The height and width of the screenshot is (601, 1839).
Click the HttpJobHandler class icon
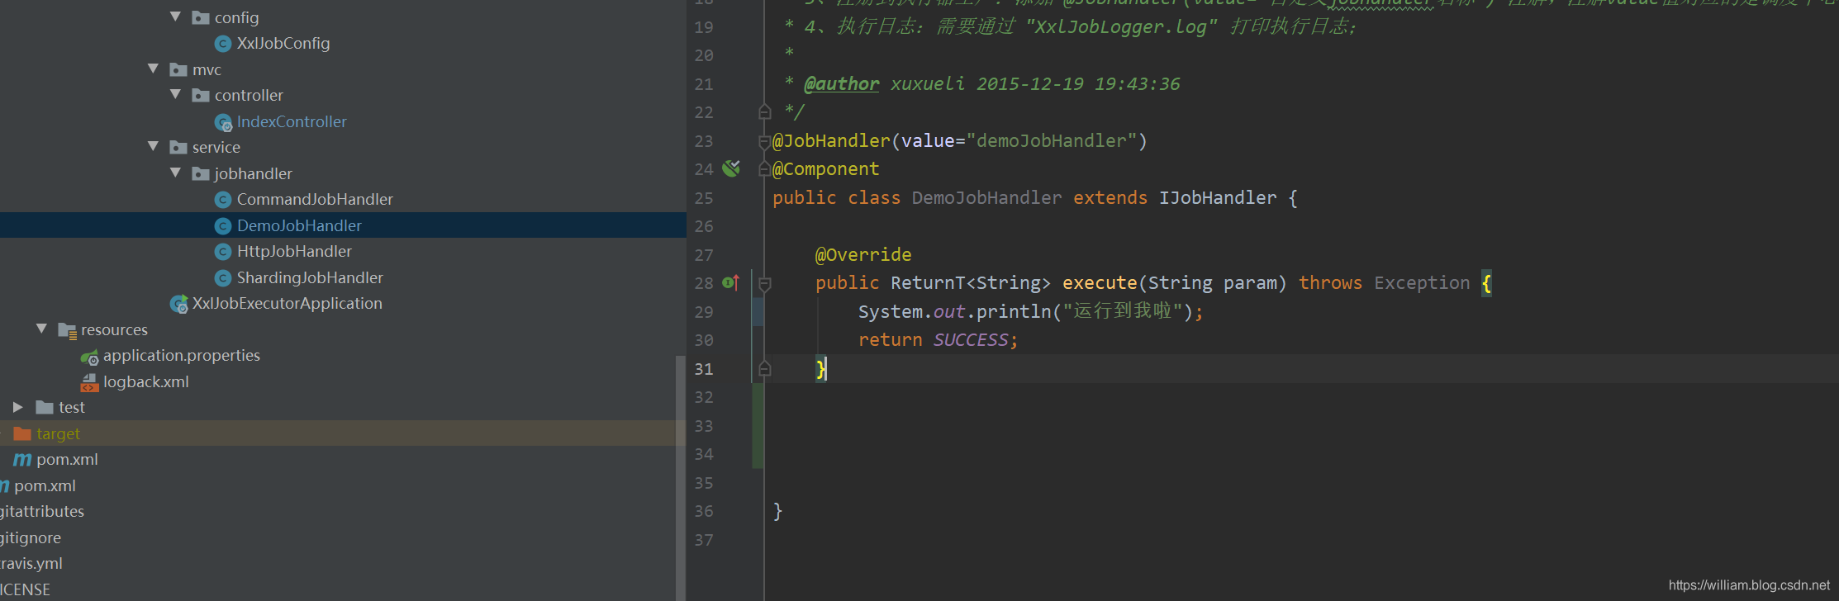222,252
